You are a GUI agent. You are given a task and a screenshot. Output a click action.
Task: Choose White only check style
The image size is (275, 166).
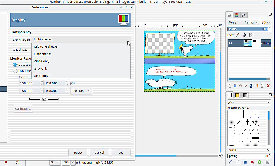(81, 61)
